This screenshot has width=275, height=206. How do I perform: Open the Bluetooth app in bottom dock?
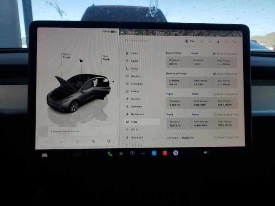154,153
